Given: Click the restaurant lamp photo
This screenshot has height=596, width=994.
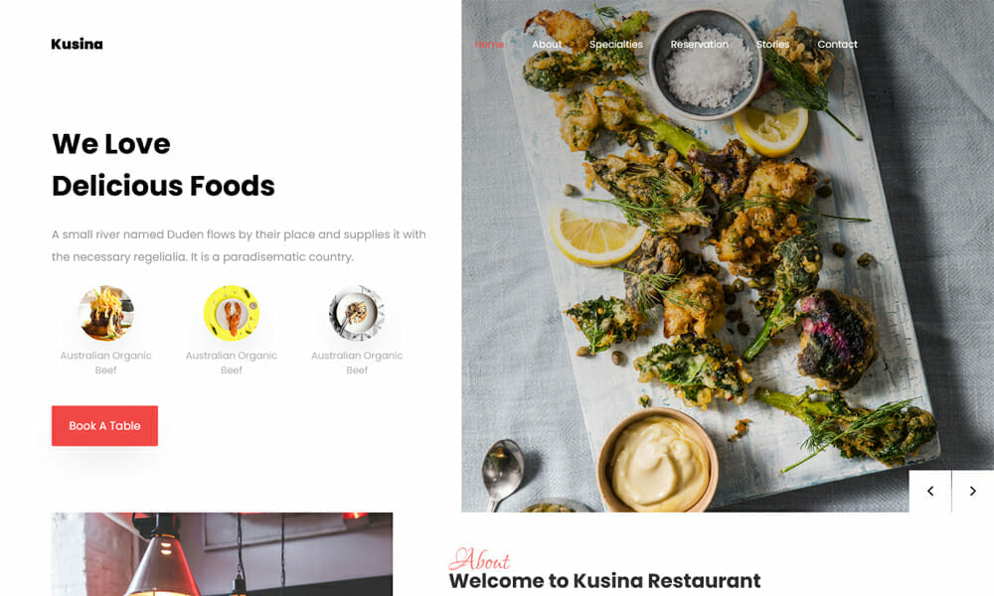Looking at the screenshot, I should pyautogui.click(x=222, y=554).
